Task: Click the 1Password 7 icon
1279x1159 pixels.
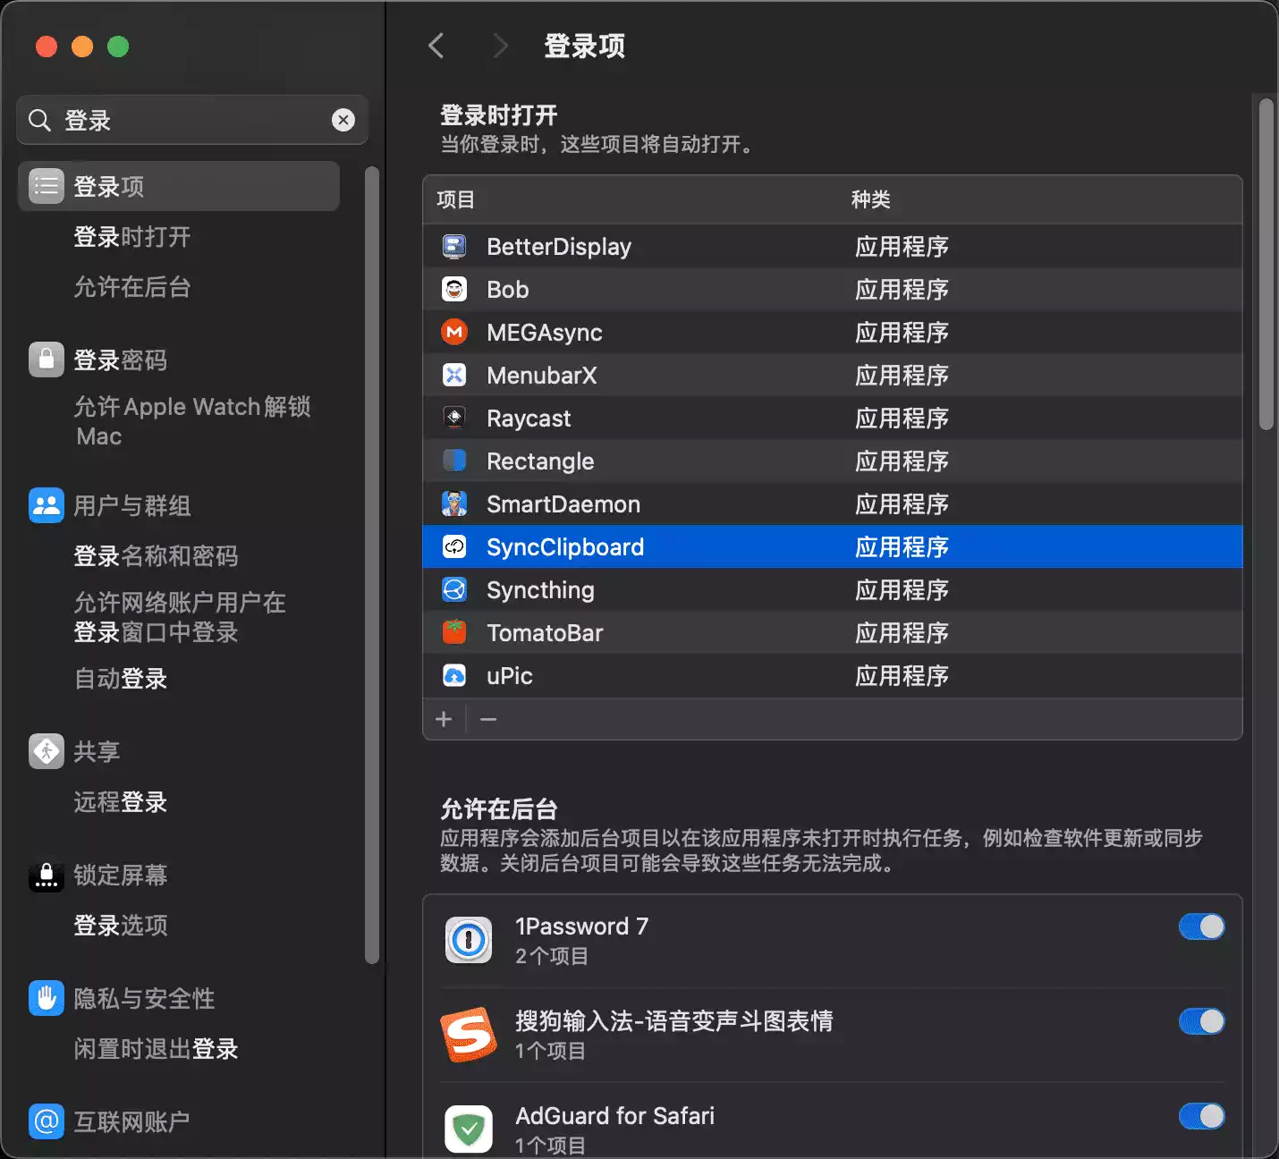Action: [469, 940]
